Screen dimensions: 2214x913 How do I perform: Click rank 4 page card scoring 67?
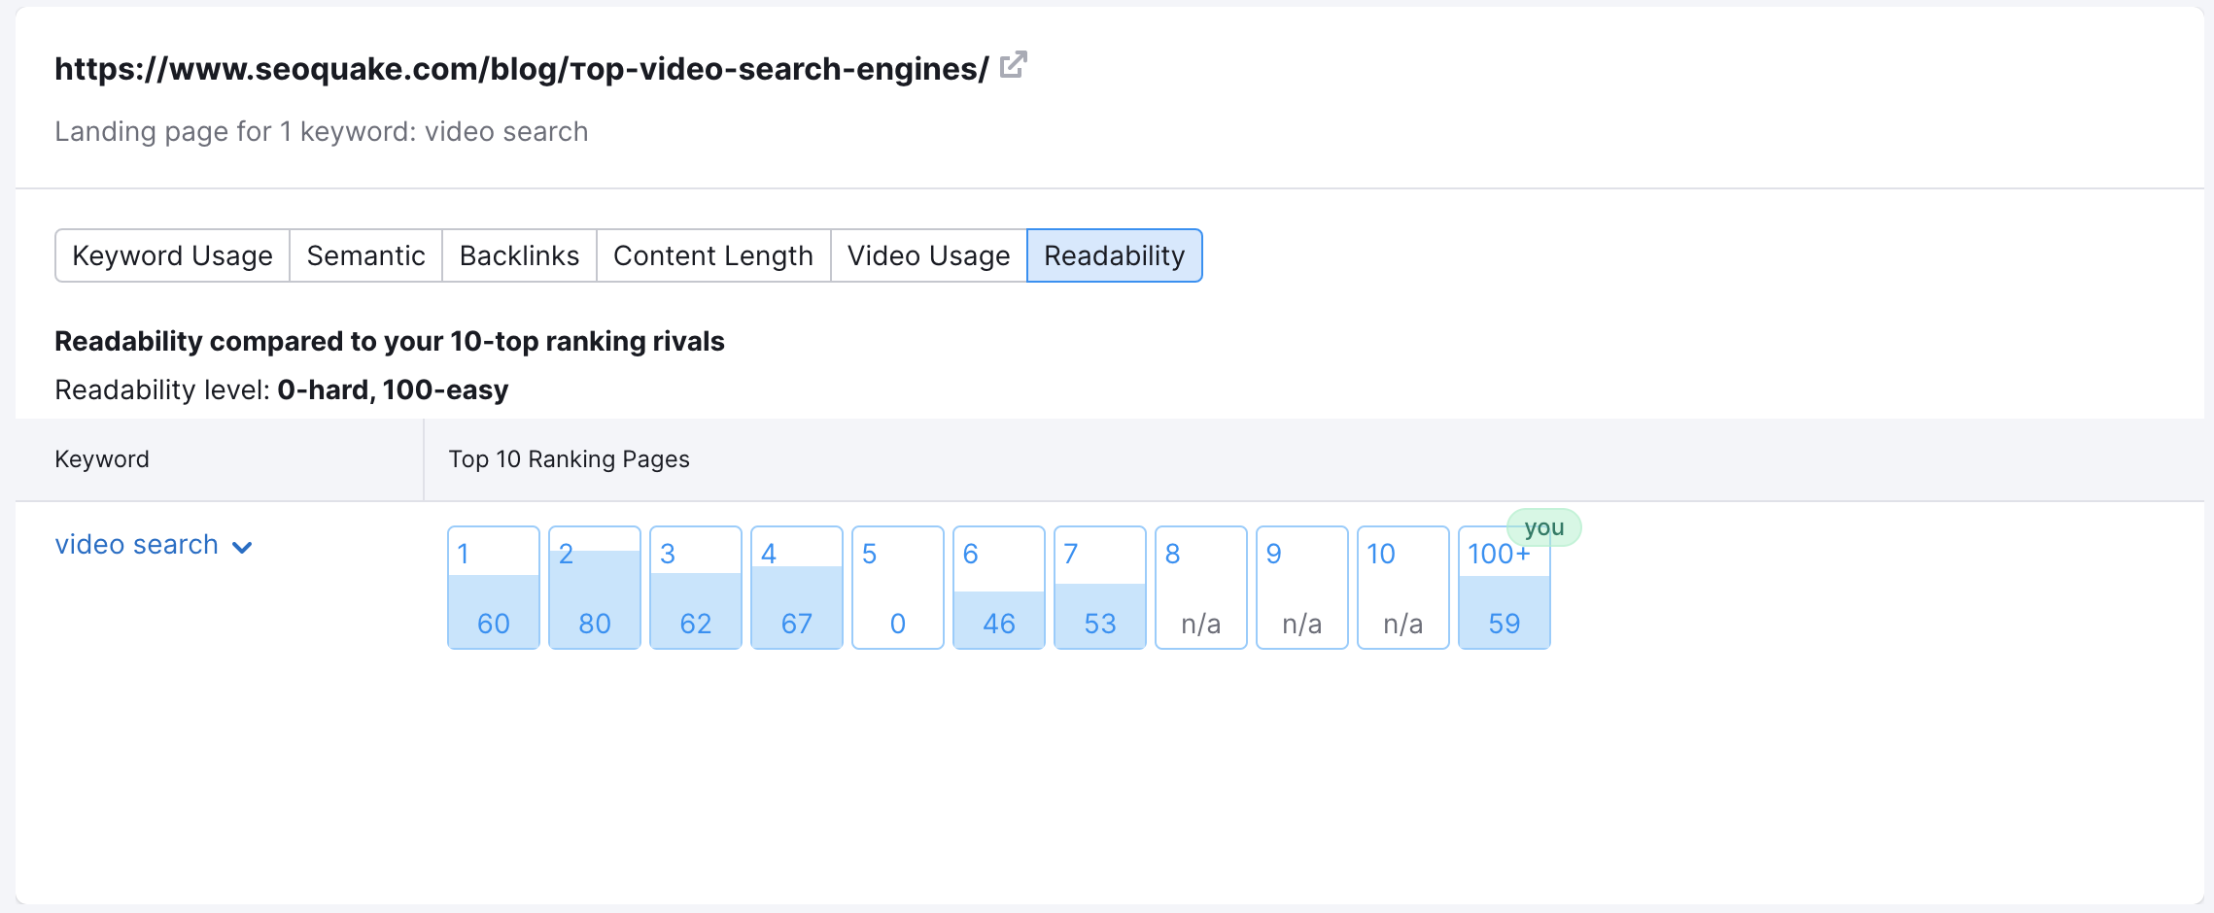(x=797, y=588)
